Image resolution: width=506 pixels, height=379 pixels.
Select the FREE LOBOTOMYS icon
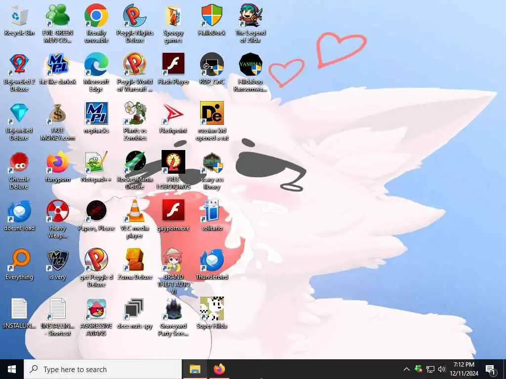(x=173, y=162)
